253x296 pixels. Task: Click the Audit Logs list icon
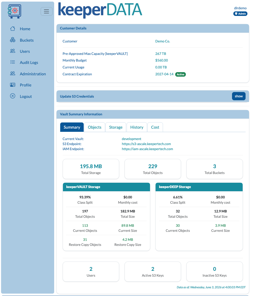click(13, 62)
